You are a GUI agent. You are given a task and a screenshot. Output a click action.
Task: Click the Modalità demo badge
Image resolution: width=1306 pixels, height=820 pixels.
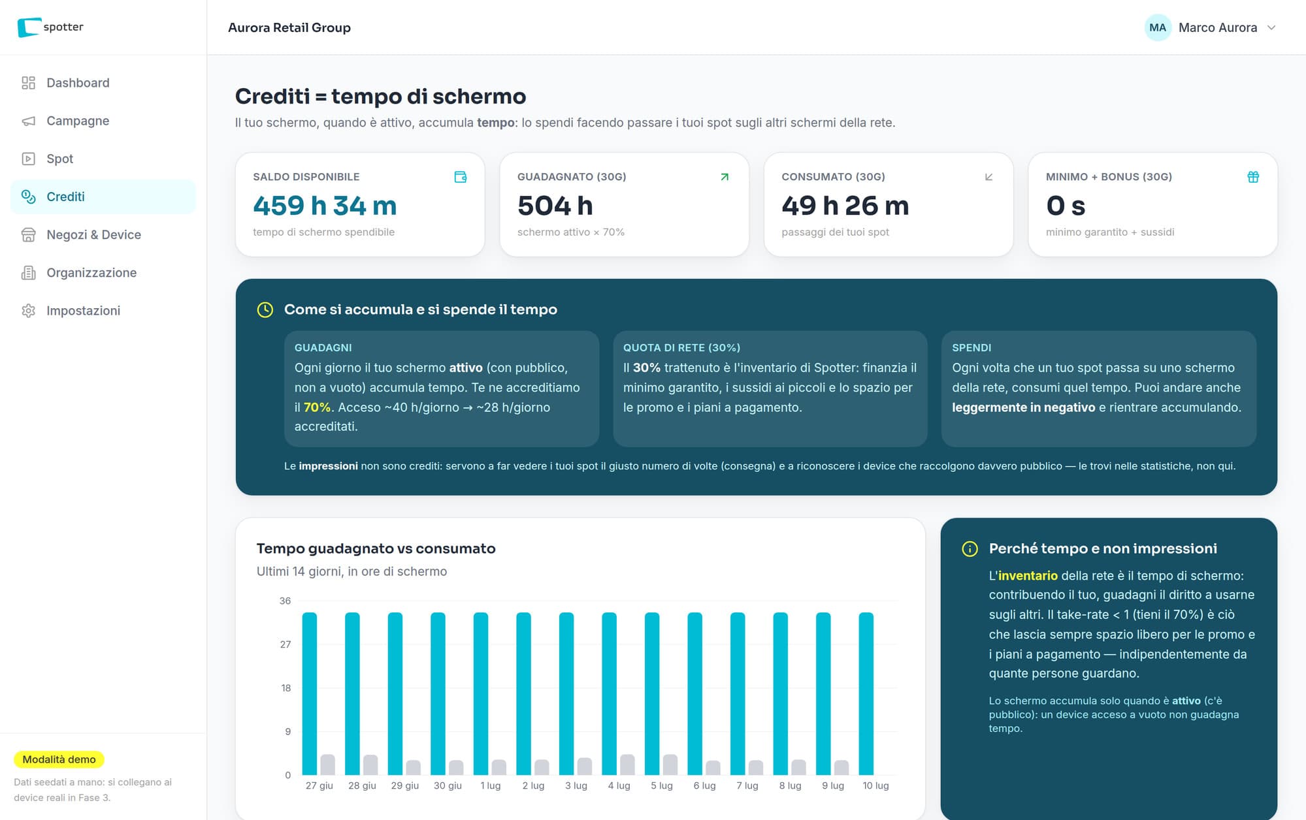coord(59,759)
